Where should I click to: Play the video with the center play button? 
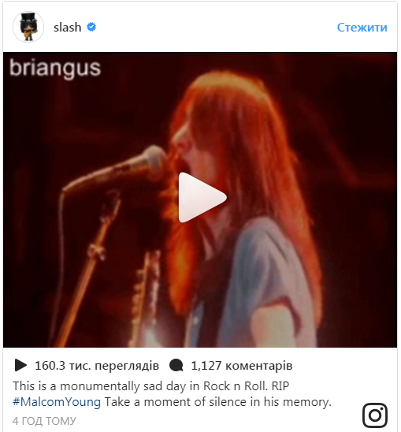202,198
